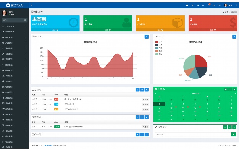The image size is (239, 151).
Task: Click the quick task input field
Action: [193, 135]
